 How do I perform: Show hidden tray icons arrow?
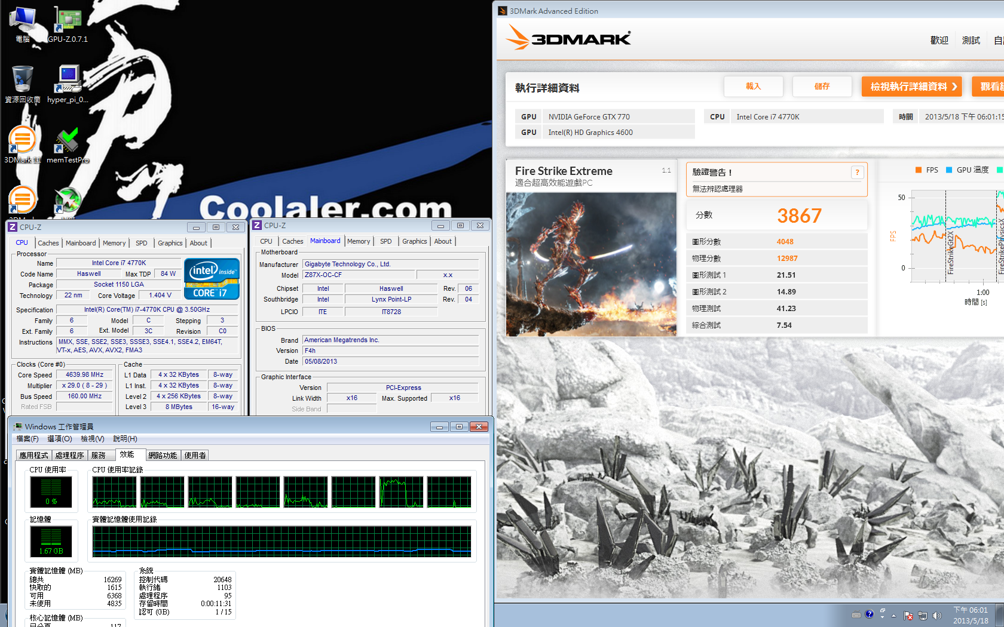click(894, 616)
